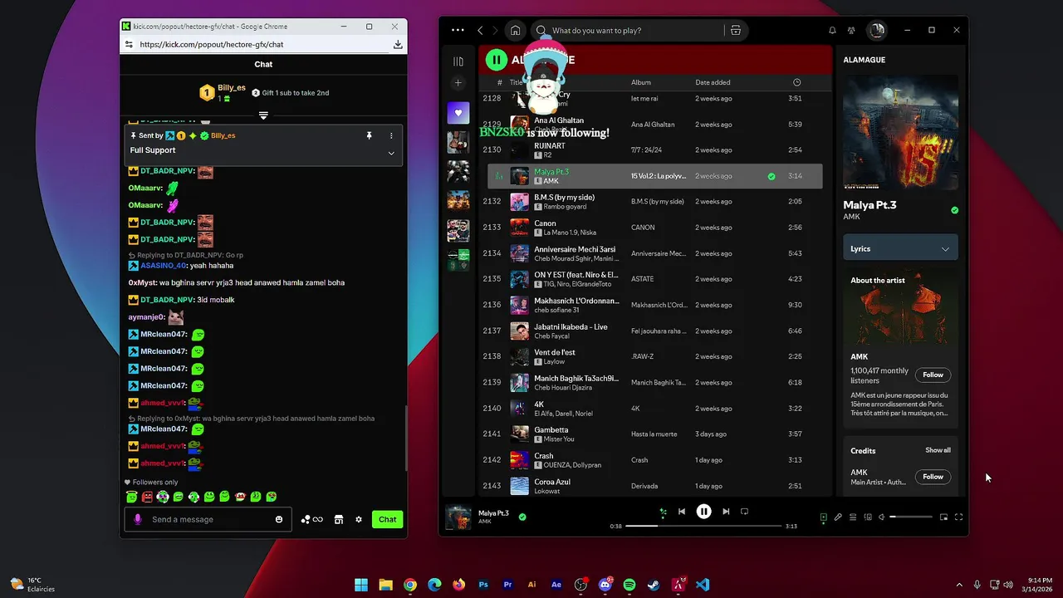Open the play queue
The height and width of the screenshot is (598, 1063).
[853, 517]
